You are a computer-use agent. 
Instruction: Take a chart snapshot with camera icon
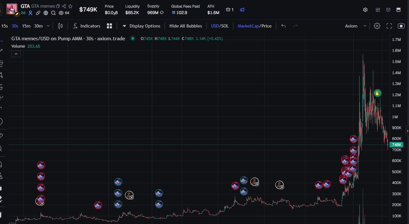pos(401,26)
